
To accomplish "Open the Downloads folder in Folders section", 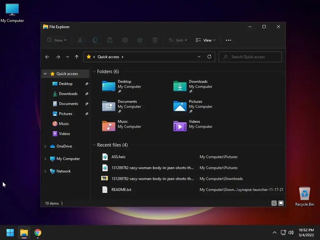I will point(192,86).
